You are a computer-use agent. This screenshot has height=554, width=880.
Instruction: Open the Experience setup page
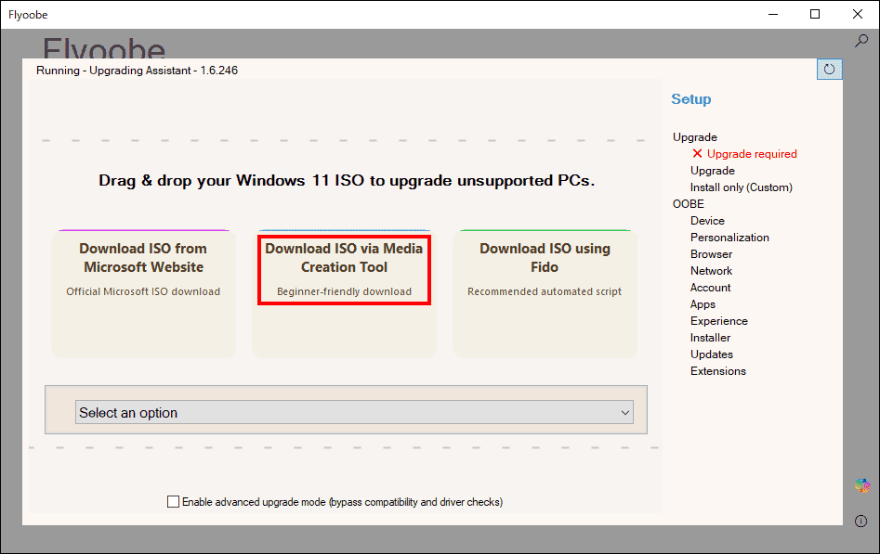coord(719,321)
